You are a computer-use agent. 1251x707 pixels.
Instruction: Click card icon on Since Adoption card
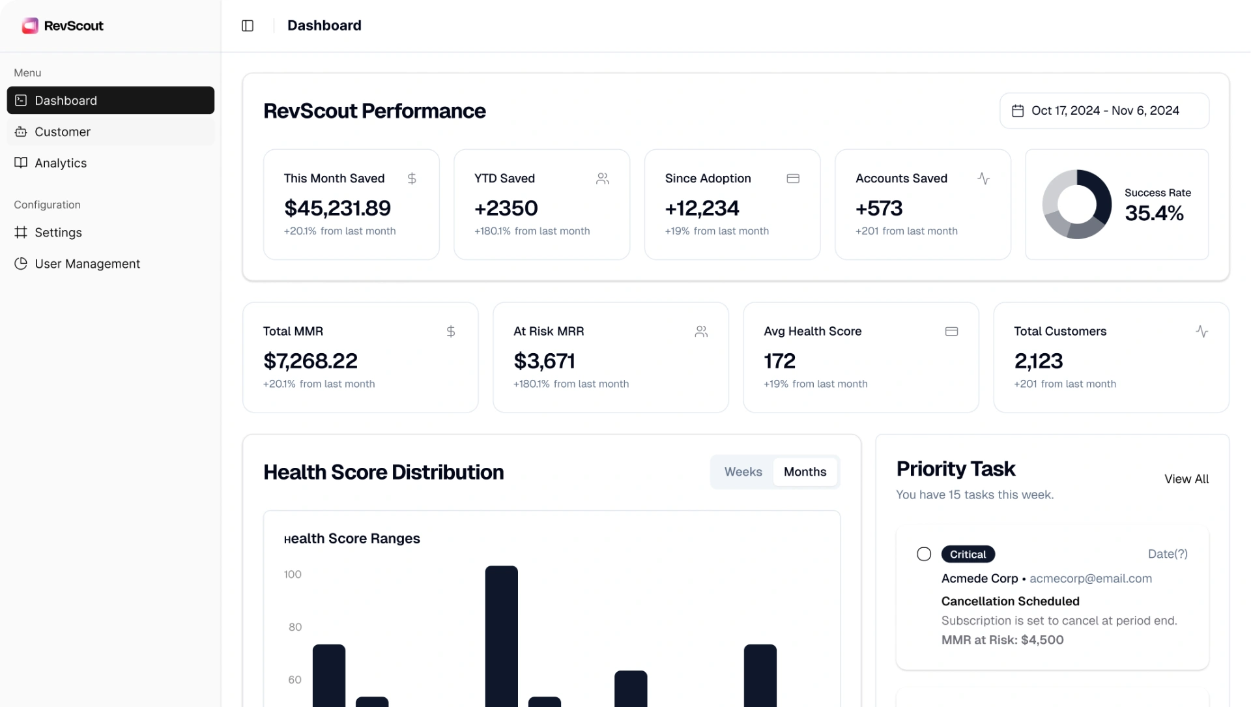[x=793, y=179]
